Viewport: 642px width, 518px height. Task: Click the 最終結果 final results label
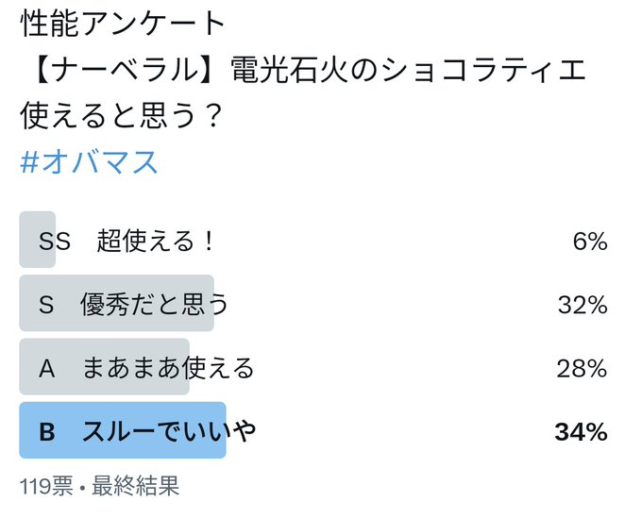136,486
